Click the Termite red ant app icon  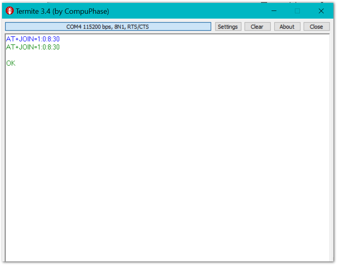point(10,11)
